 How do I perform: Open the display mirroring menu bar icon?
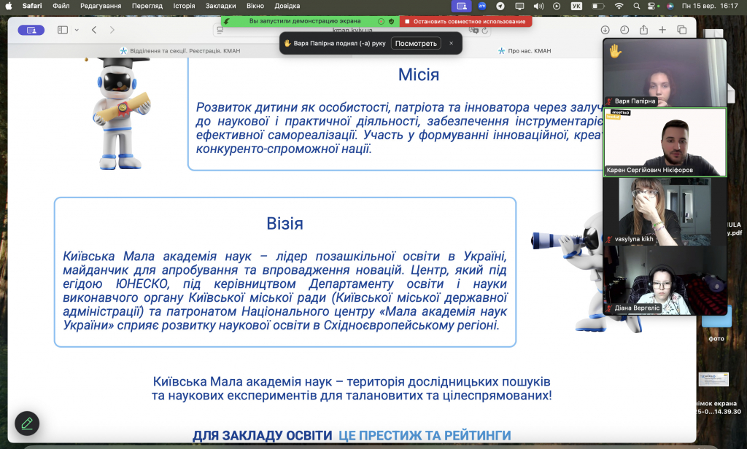click(x=519, y=6)
